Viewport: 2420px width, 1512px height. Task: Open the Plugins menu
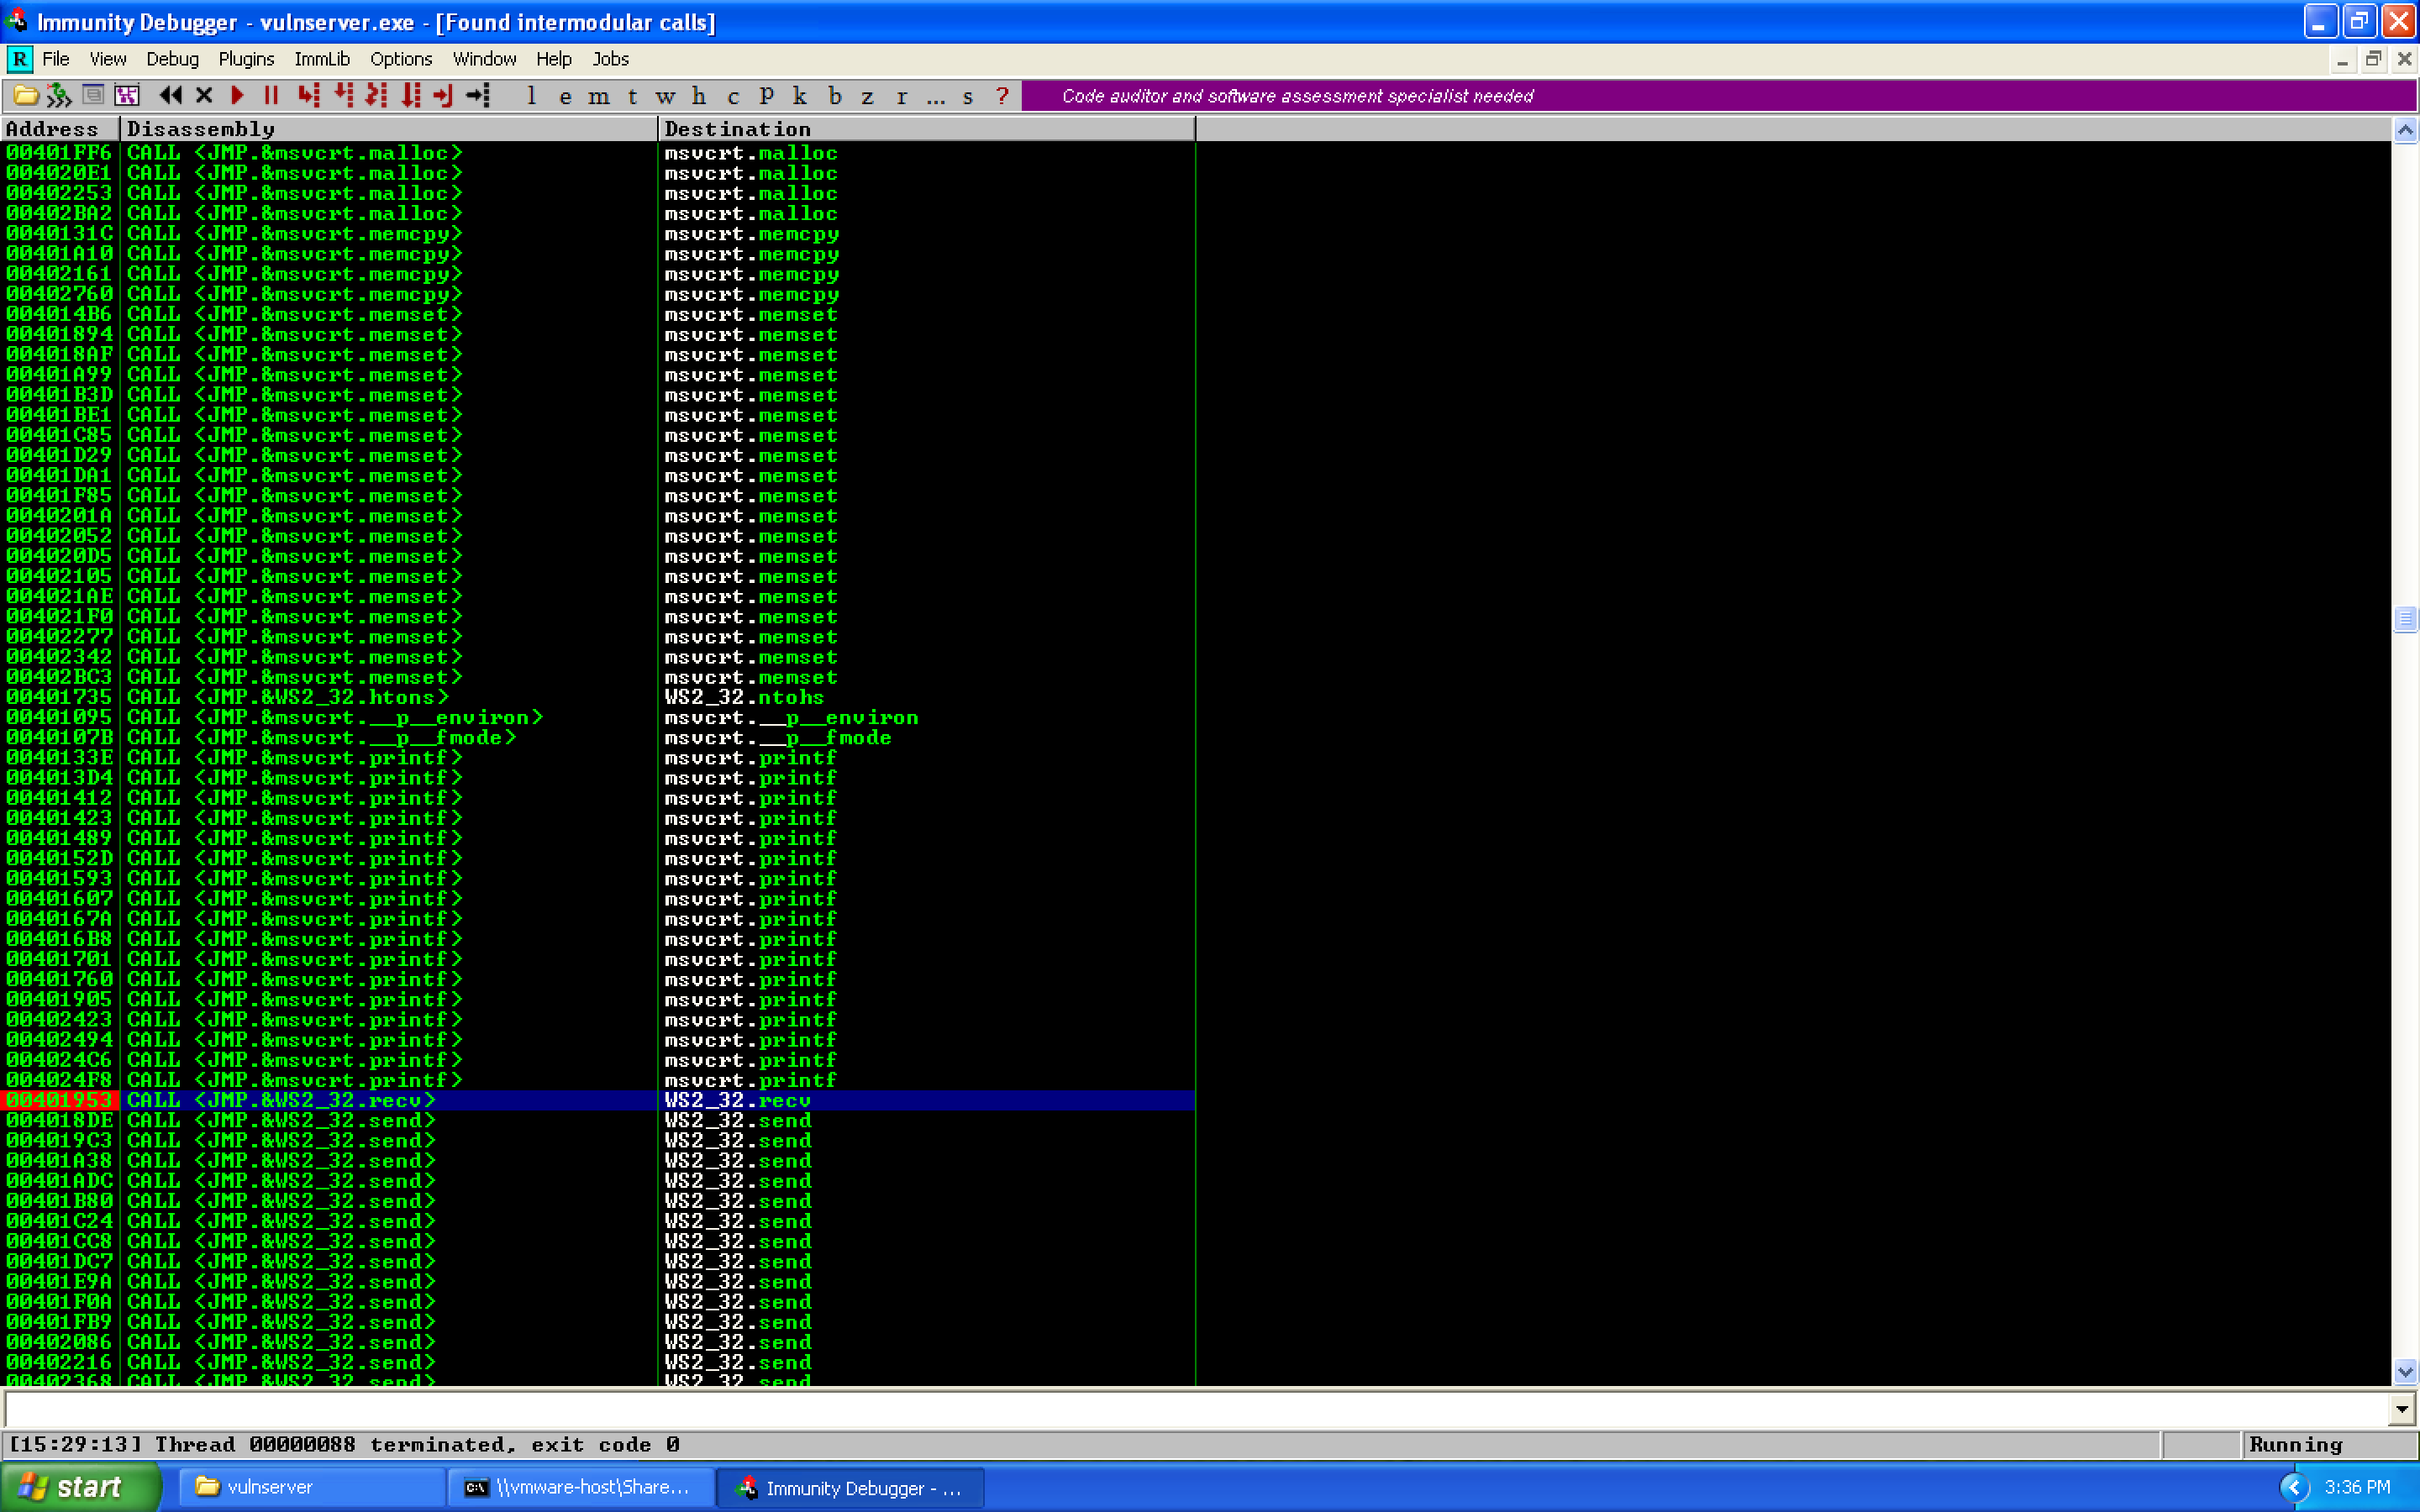246,59
